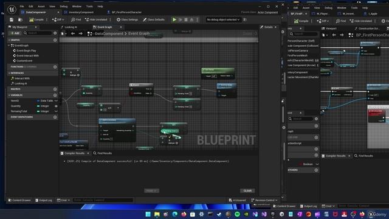Open the Debug menu
The image size is (389, 219).
63,6
